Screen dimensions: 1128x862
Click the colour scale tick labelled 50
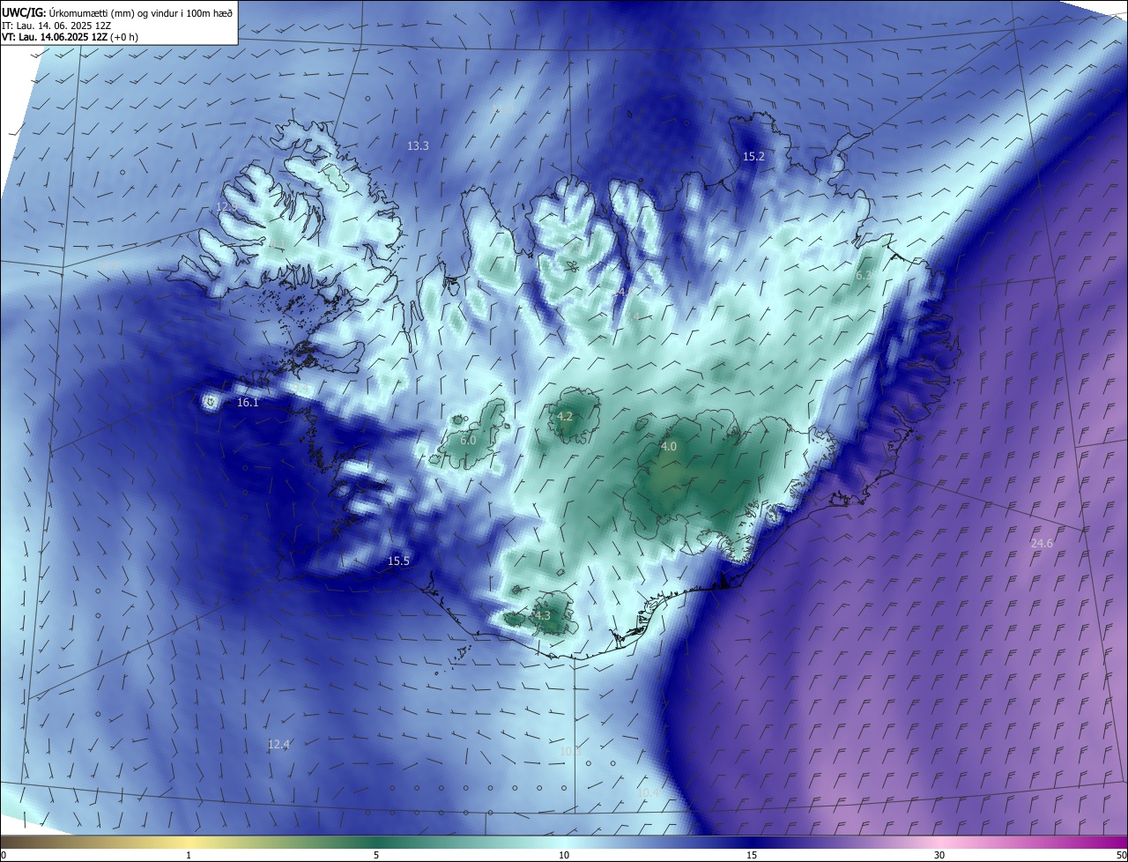1121,855
